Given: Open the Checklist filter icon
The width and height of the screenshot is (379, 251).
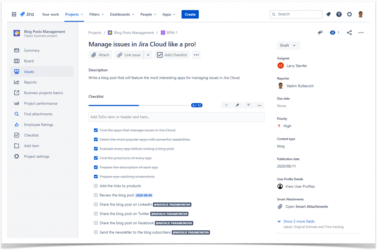Looking at the screenshot, I should pyautogui.click(x=248, y=105).
